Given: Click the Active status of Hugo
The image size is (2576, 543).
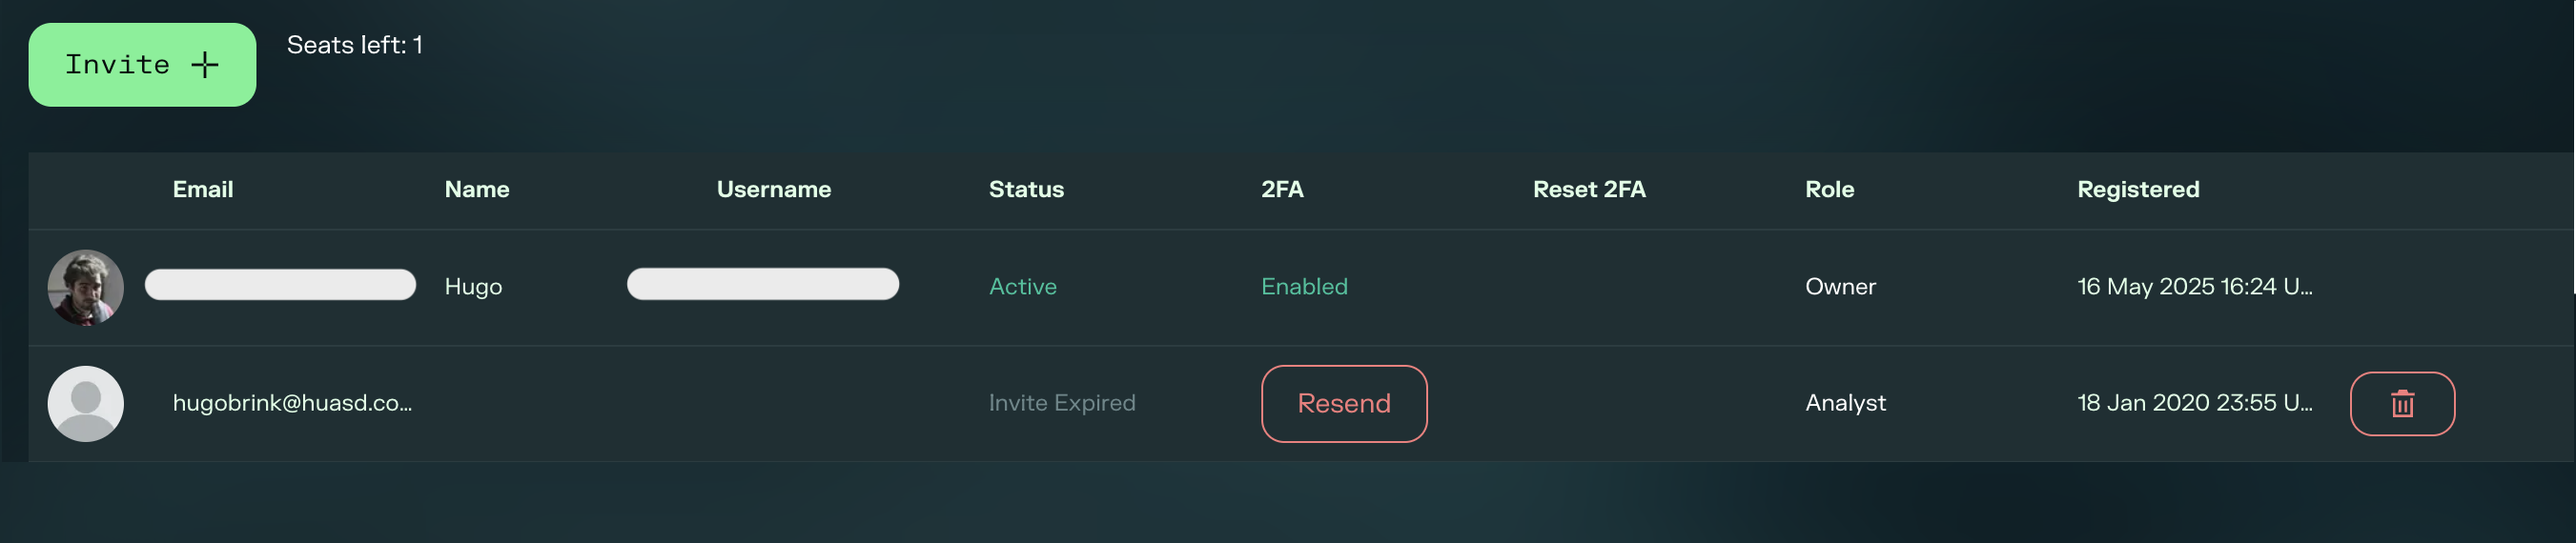Looking at the screenshot, I should (1022, 287).
